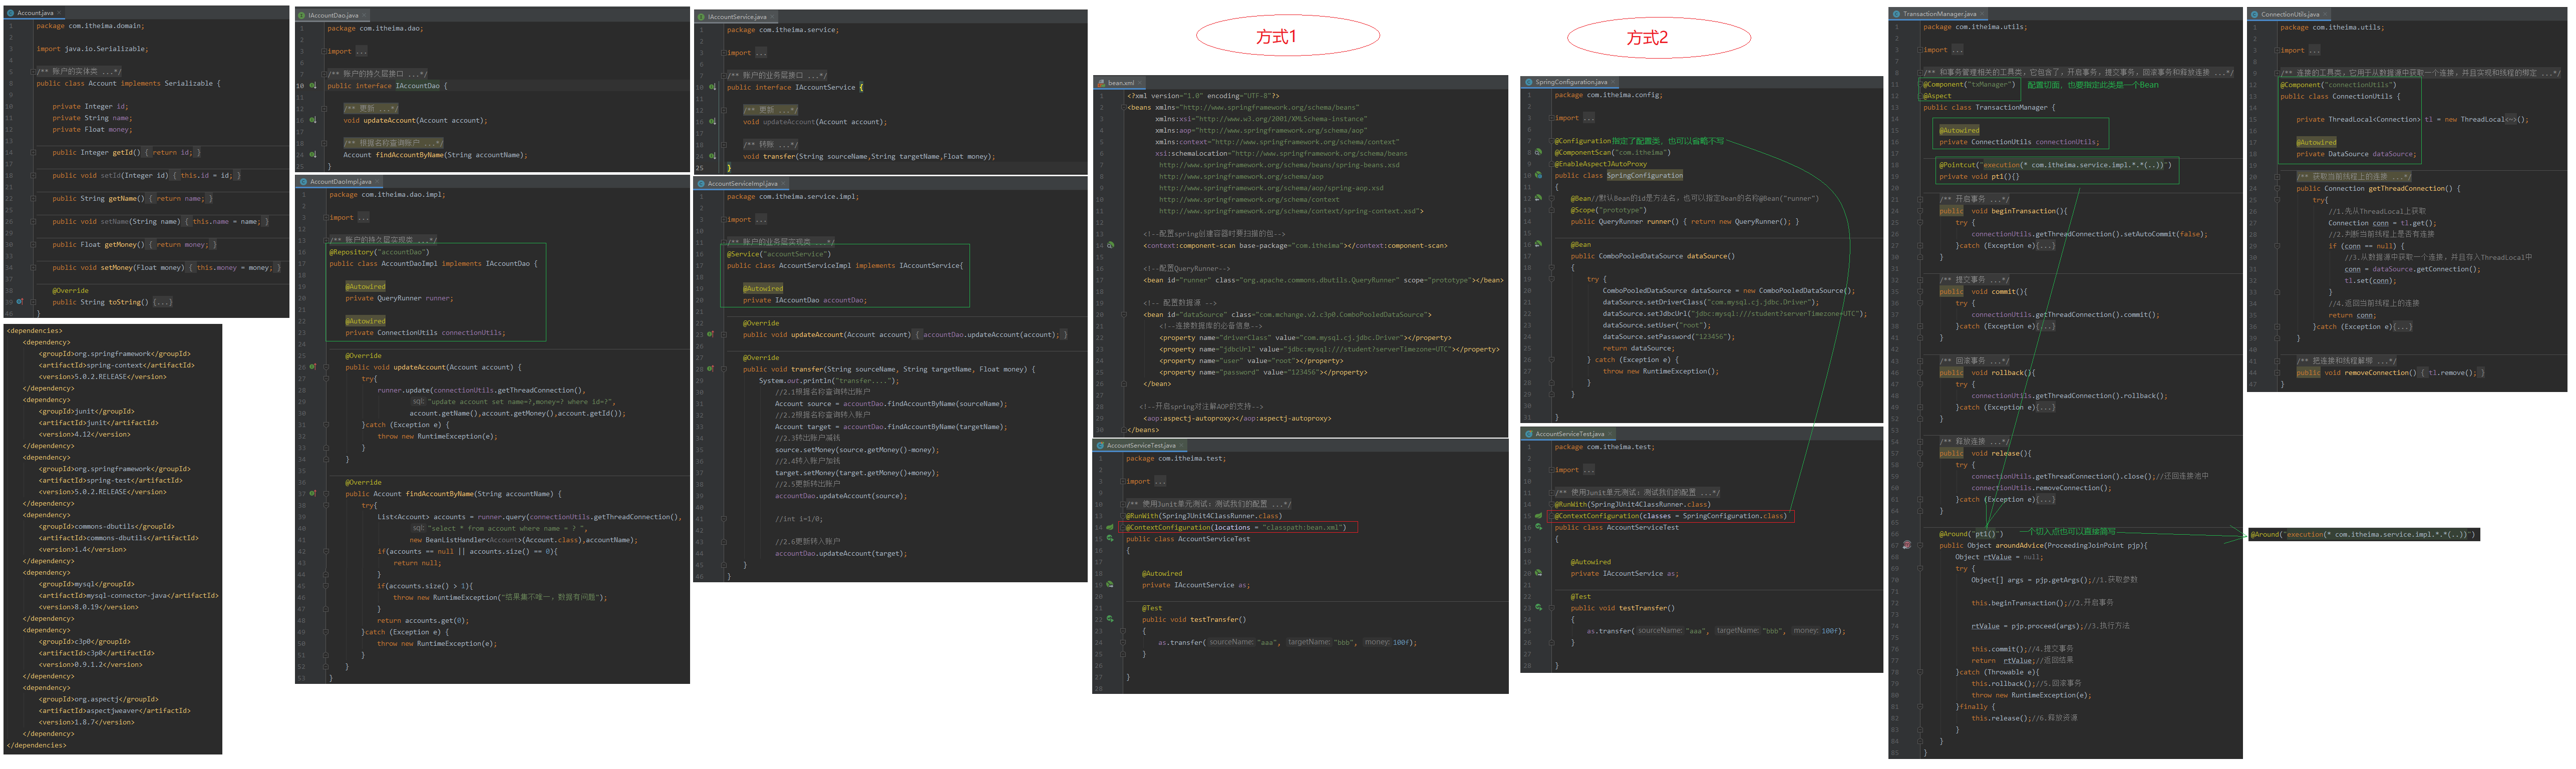Open the bean.xml editor tab
This screenshot has height=769, width=2576.
click(x=1121, y=83)
